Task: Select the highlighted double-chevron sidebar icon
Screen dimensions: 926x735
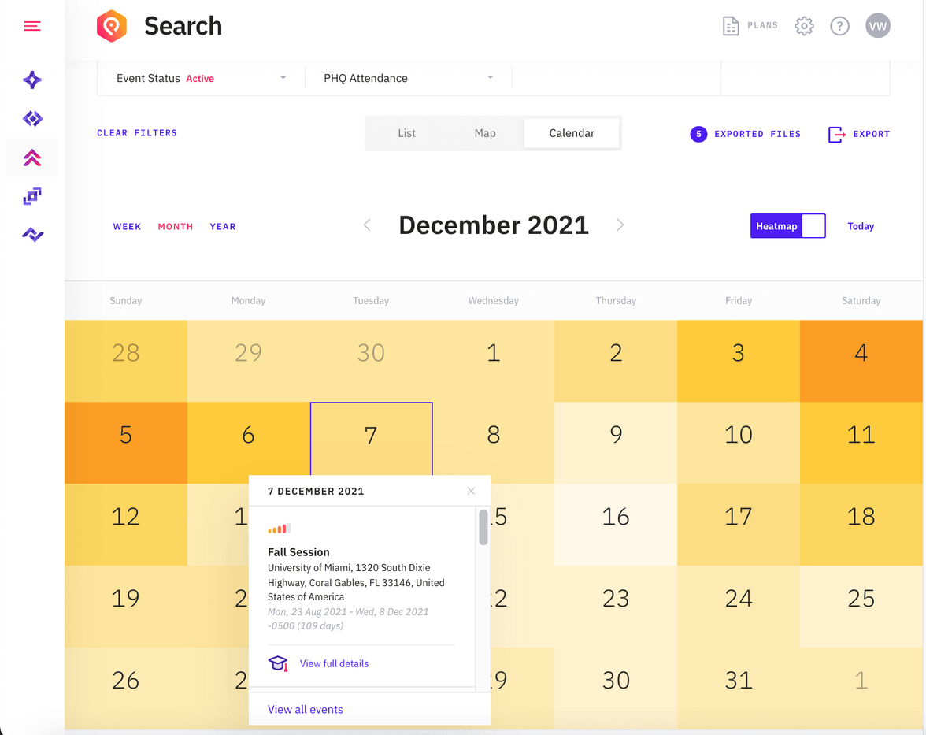Action: tap(31, 158)
